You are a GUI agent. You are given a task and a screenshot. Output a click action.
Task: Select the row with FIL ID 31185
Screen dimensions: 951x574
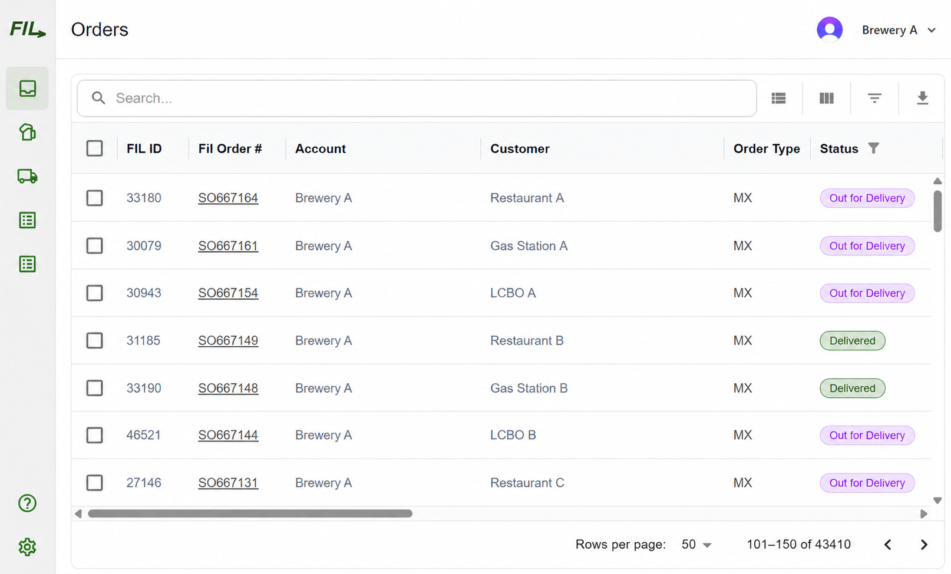[94, 340]
